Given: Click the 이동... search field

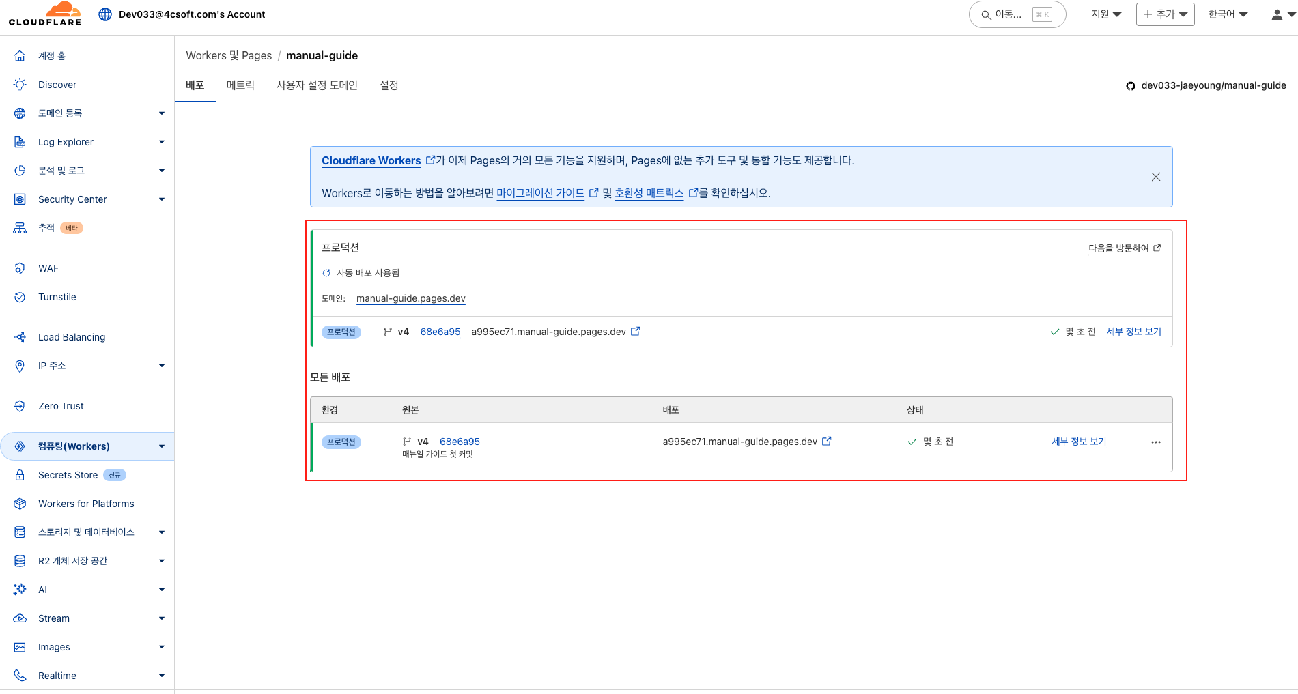Looking at the screenshot, I should tap(1017, 14).
